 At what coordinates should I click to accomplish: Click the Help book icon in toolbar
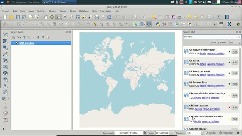(x=227, y=17)
